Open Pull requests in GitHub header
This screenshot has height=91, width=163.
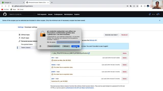click(x=42, y=14)
